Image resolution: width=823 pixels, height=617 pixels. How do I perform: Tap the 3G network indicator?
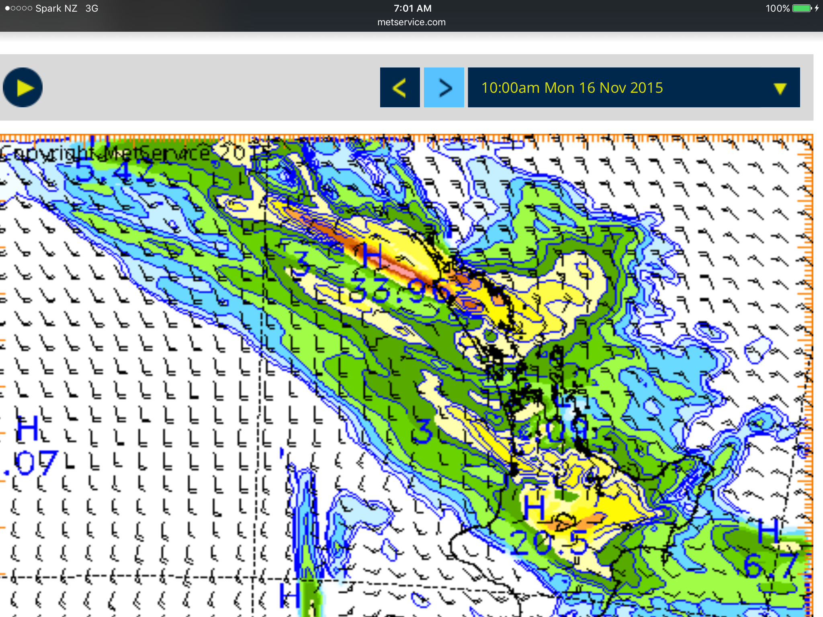point(92,8)
